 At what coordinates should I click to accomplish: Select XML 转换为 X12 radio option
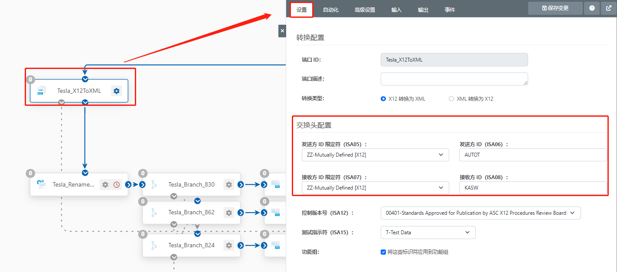(x=451, y=98)
